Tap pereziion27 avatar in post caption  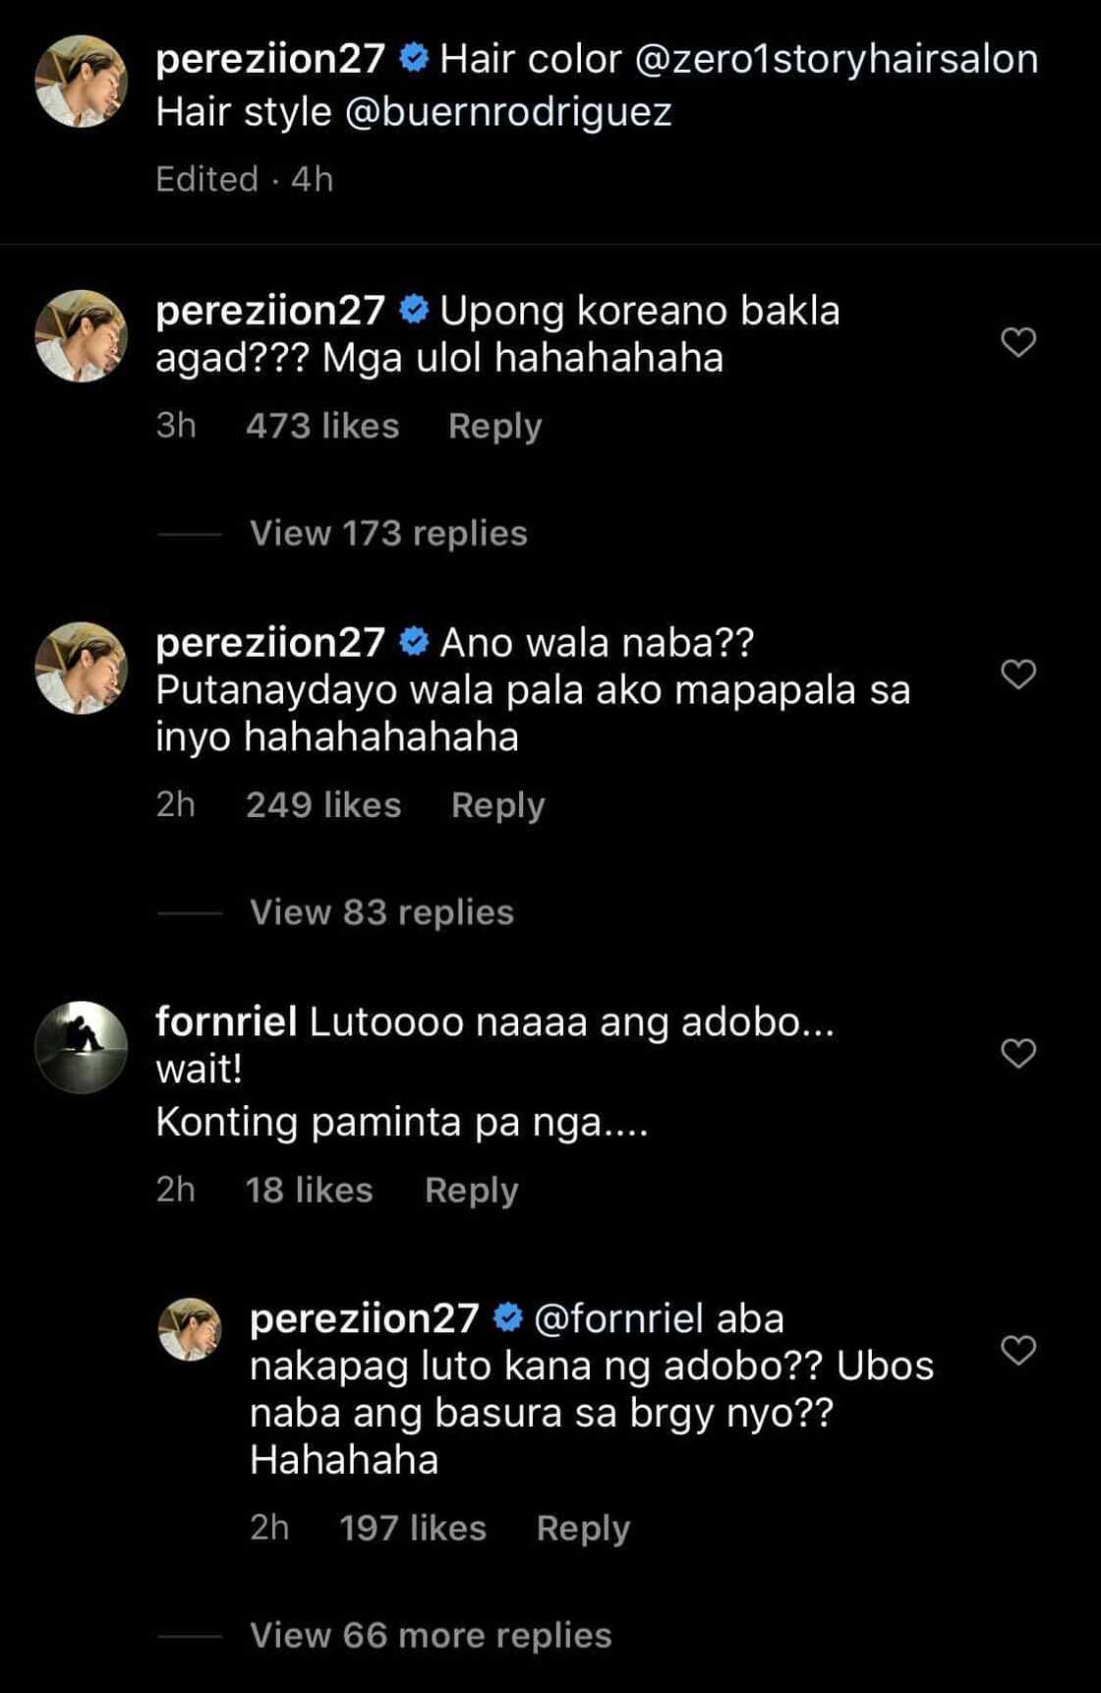point(82,82)
